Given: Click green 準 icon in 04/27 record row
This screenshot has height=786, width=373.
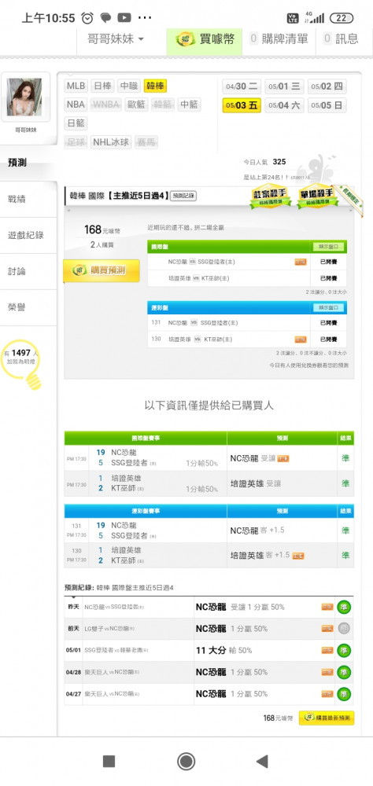Looking at the screenshot, I should 345,694.
